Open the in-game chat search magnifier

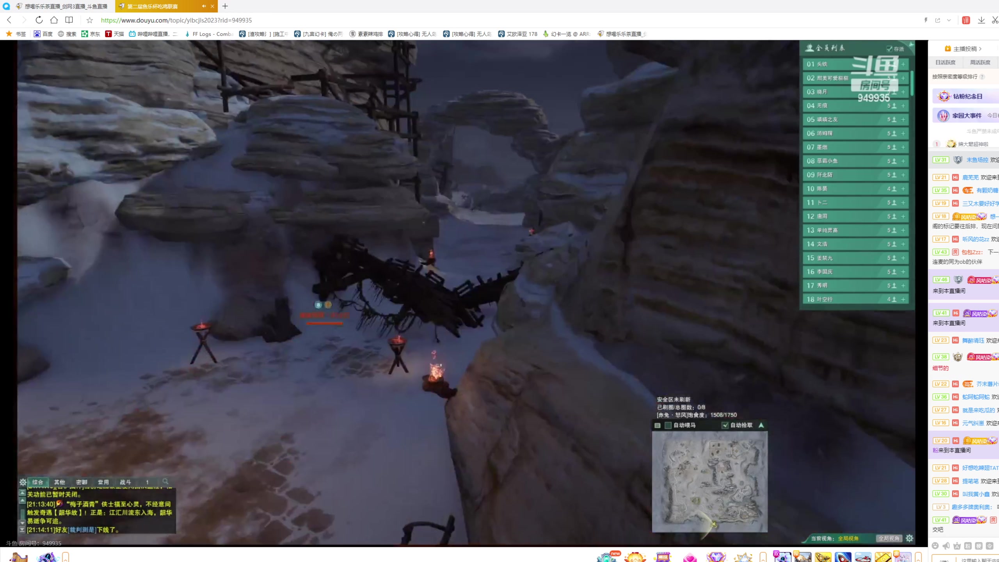165,482
